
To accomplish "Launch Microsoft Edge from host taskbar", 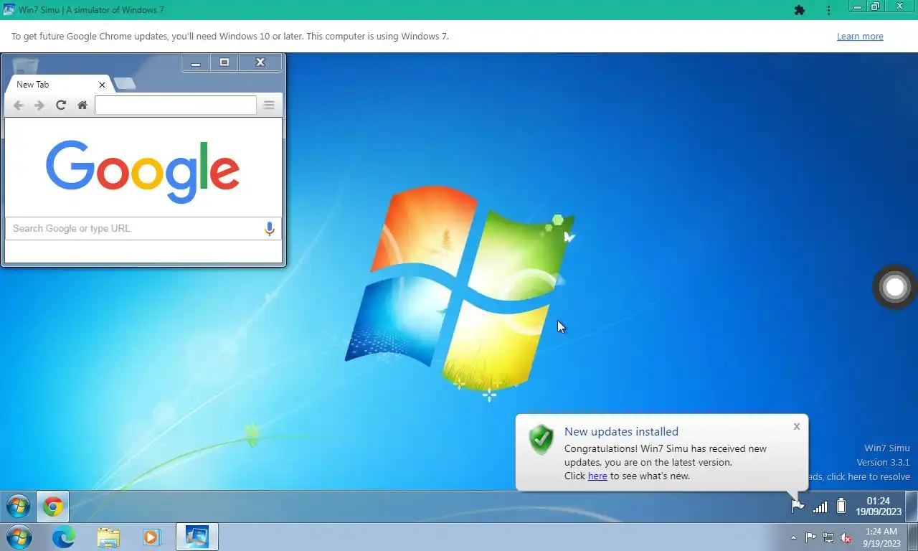I will 63,537.
